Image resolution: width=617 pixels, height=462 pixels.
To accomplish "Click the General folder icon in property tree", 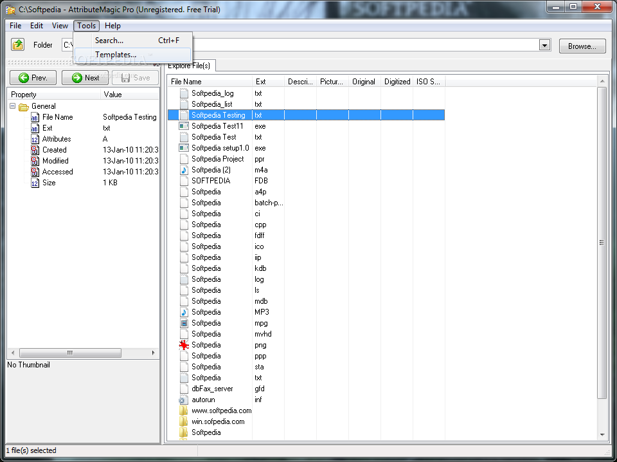I will tap(24, 107).
